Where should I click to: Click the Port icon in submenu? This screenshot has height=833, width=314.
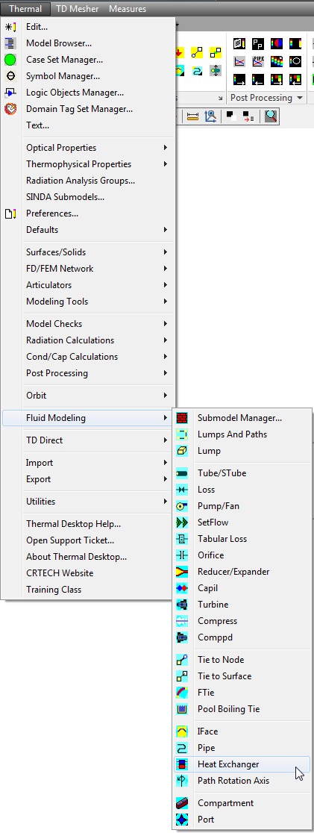pyautogui.click(x=182, y=819)
